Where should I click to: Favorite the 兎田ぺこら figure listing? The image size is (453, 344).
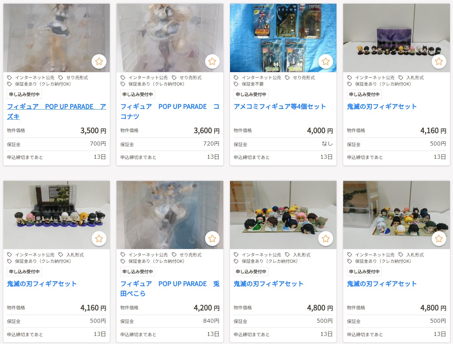212,239
